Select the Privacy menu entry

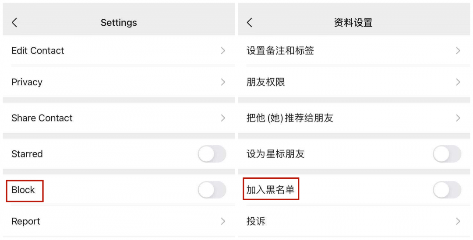[x=27, y=82]
